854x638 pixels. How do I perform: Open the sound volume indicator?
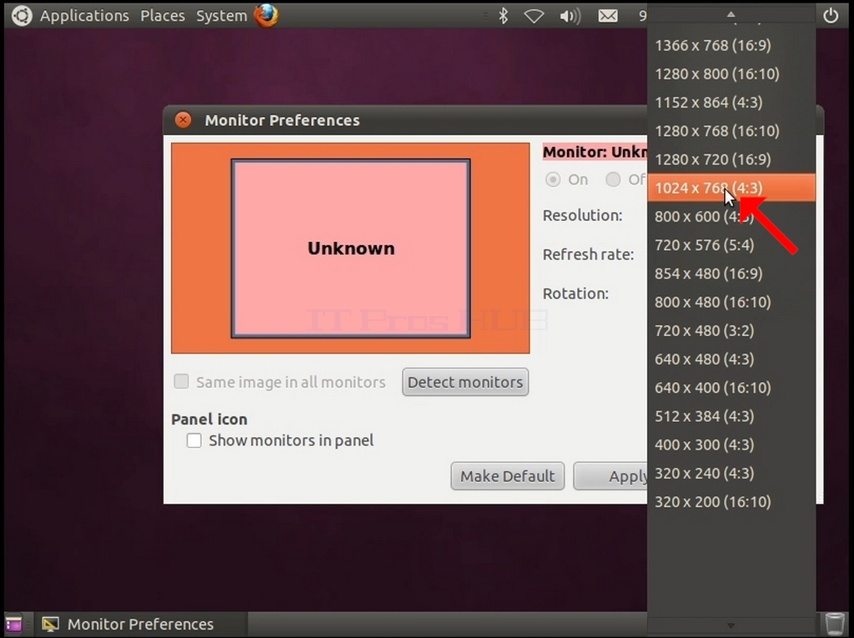(x=570, y=17)
